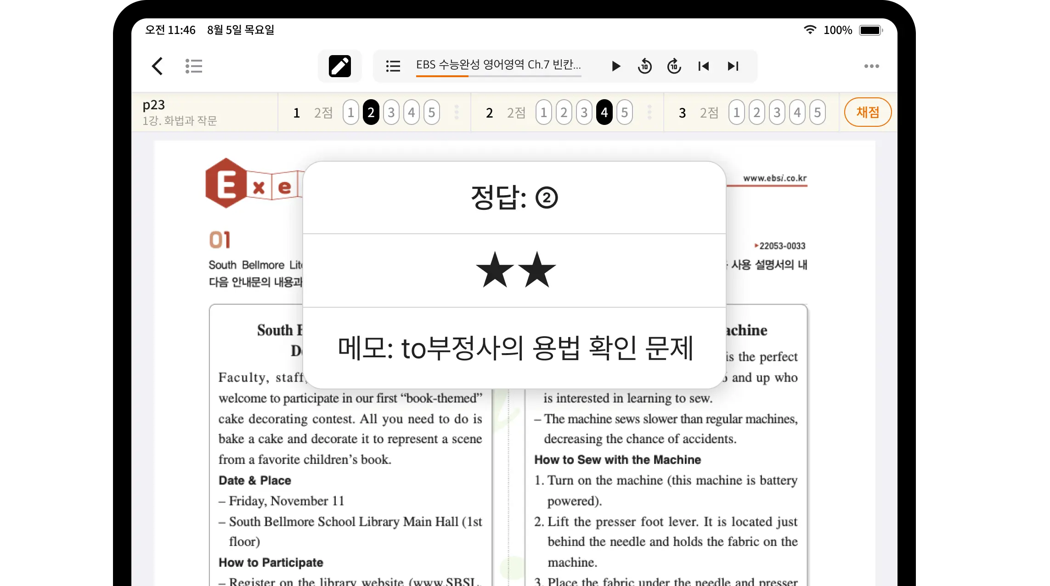Tap question 1 points label 2점
The height and width of the screenshot is (586, 1050).
323,113
